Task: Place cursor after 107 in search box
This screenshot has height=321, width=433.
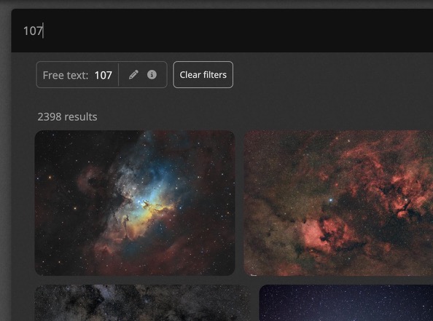Action: (x=43, y=31)
